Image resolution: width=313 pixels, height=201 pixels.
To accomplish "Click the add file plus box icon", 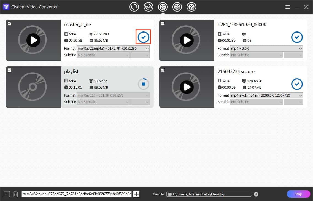I will [7, 194].
